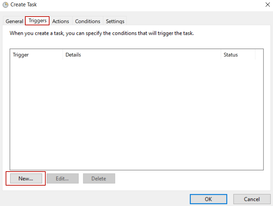This screenshot has height=206, width=273.
Task: Click blank header area right of Status column
Action: [x=259, y=55]
